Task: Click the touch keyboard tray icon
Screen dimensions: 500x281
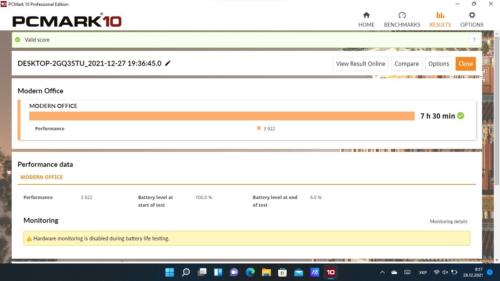Action: point(407,272)
